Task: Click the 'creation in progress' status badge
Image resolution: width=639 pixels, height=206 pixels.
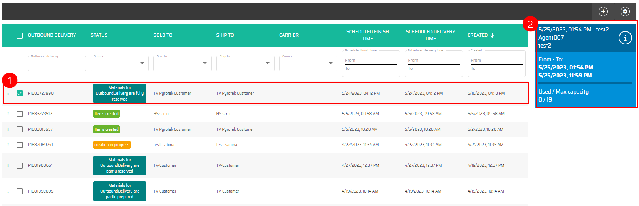Action: tap(112, 145)
